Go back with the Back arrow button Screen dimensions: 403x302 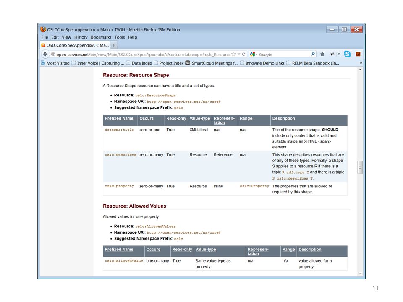click(45, 54)
